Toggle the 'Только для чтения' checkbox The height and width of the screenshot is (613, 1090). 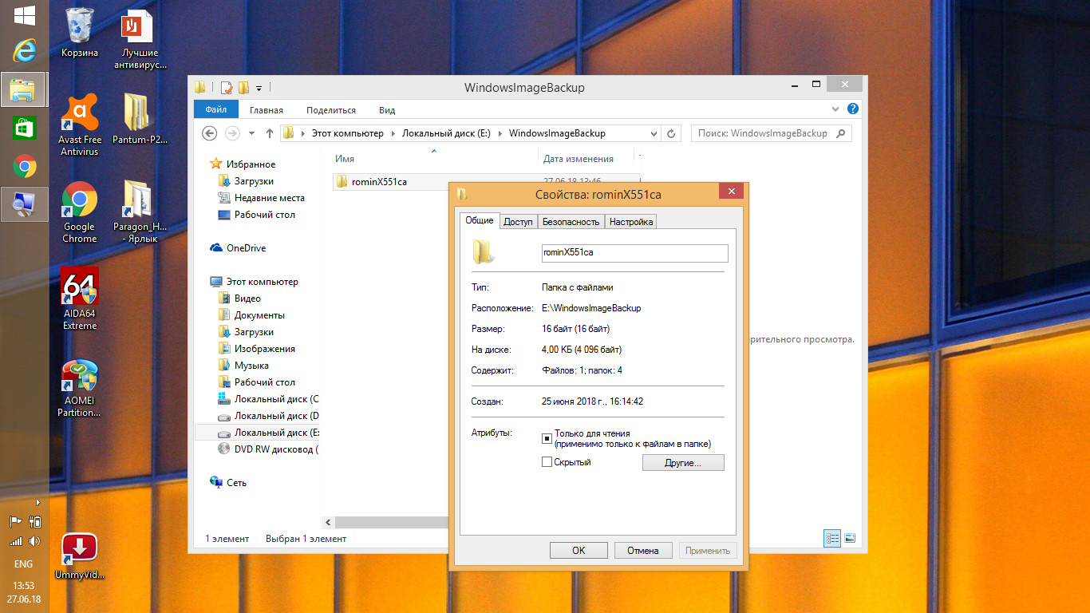547,438
